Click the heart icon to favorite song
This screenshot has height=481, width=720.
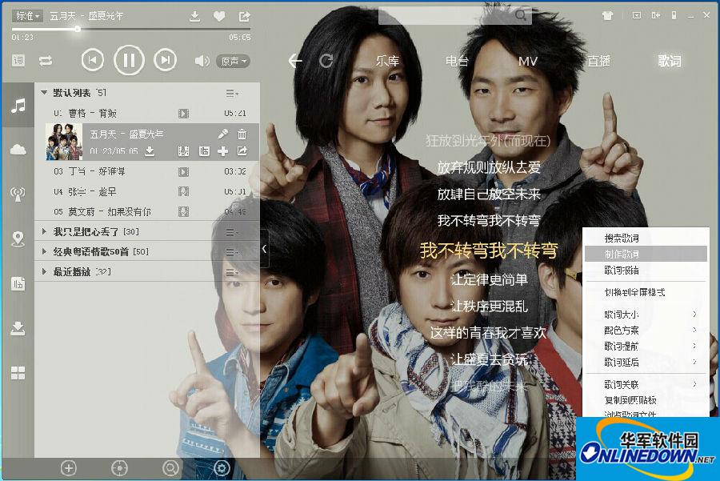219,16
